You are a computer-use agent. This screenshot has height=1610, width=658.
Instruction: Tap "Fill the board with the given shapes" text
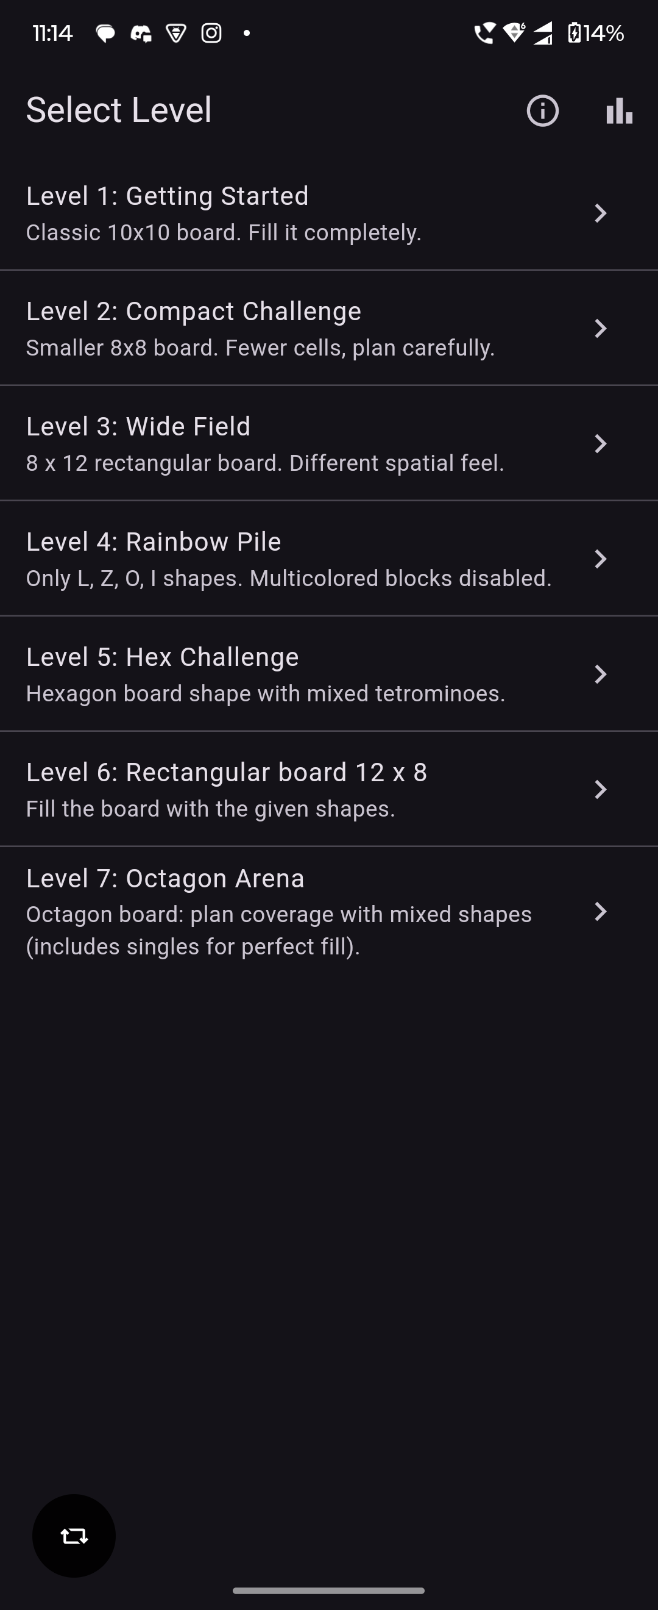click(x=210, y=809)
